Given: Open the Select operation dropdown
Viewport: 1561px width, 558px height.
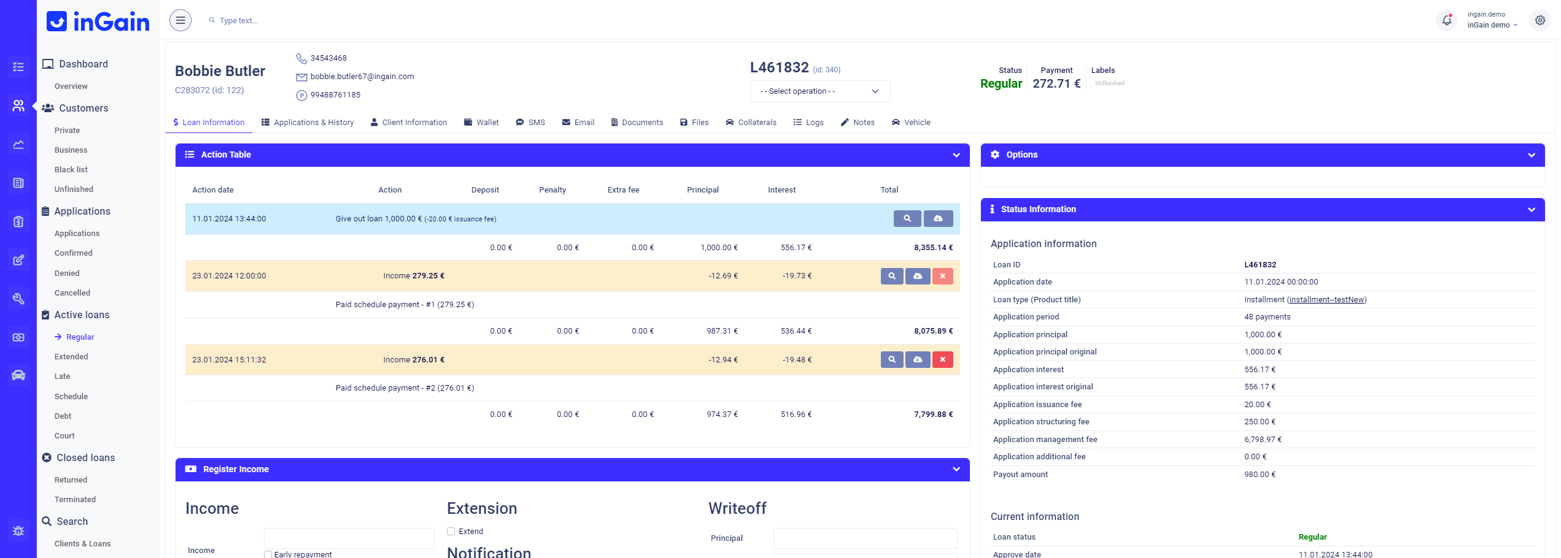Looking at the screenshot, I should pos(820,91).
